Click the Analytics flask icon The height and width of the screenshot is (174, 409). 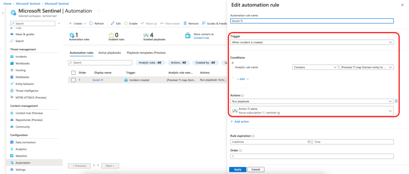[x=12, y=149]
